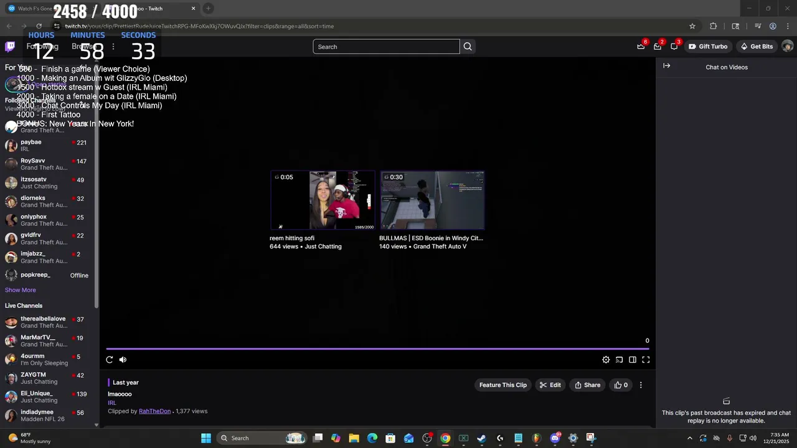Screen dimensions: 797x448
Task: Click the purple clip progress bar
Action: tap(378, 348)
